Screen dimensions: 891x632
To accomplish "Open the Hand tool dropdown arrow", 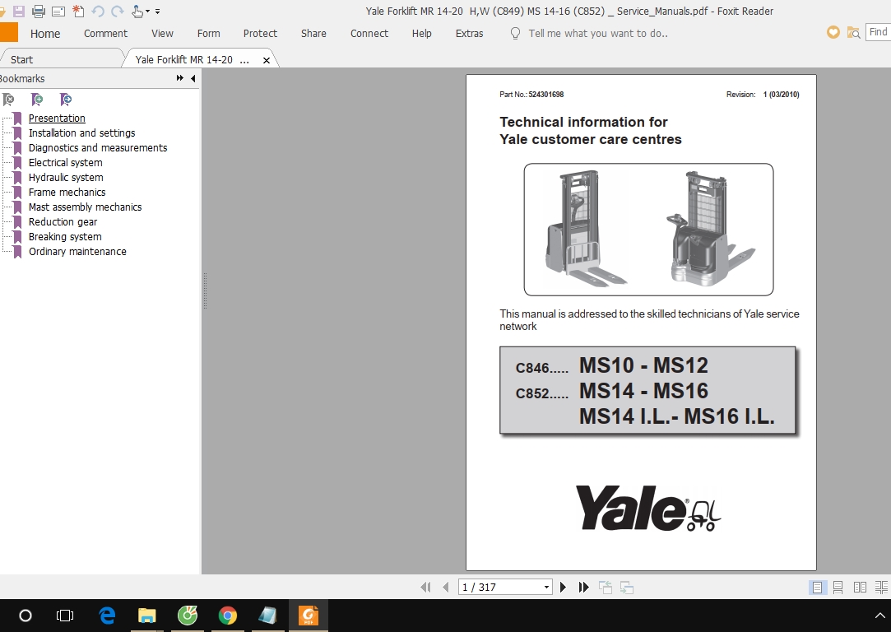I will (x=147, y=12).
